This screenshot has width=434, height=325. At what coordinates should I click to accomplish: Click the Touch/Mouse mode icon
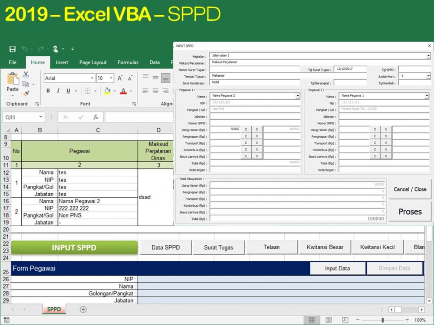click(56, 49)
